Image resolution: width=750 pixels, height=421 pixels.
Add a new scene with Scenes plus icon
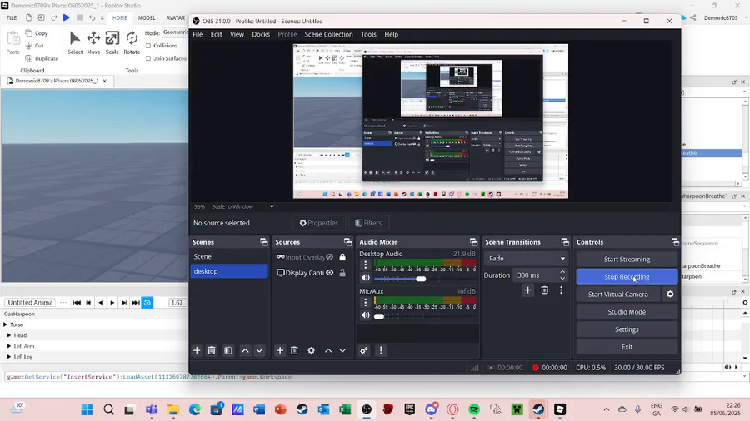(197, 350)
